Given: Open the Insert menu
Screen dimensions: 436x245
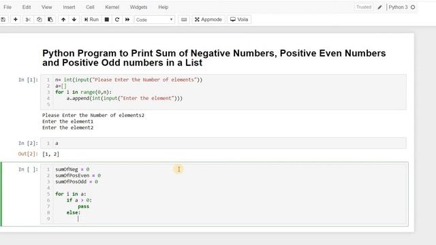Looking at the screenshot, I should tap(69, 7).
